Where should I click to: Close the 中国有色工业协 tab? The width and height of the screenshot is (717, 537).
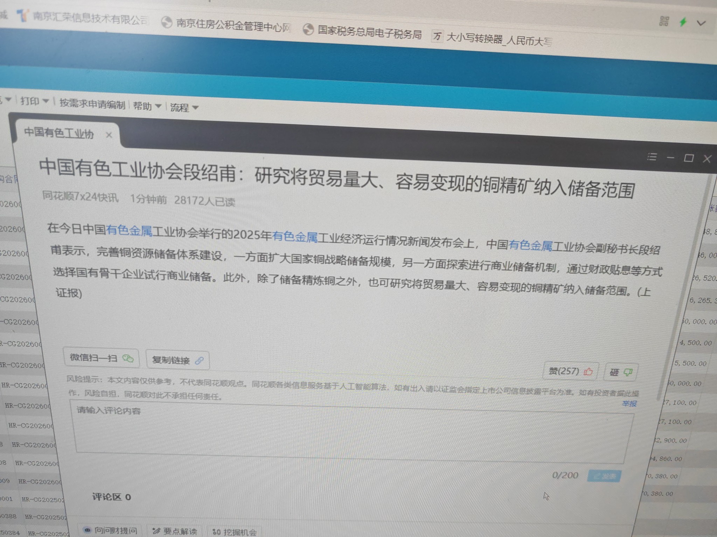coord(109,135)
